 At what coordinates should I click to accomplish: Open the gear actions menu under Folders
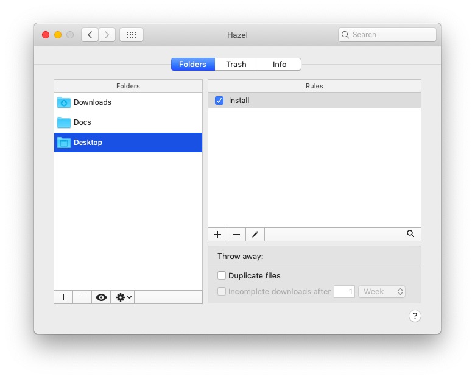pos(122,297)
